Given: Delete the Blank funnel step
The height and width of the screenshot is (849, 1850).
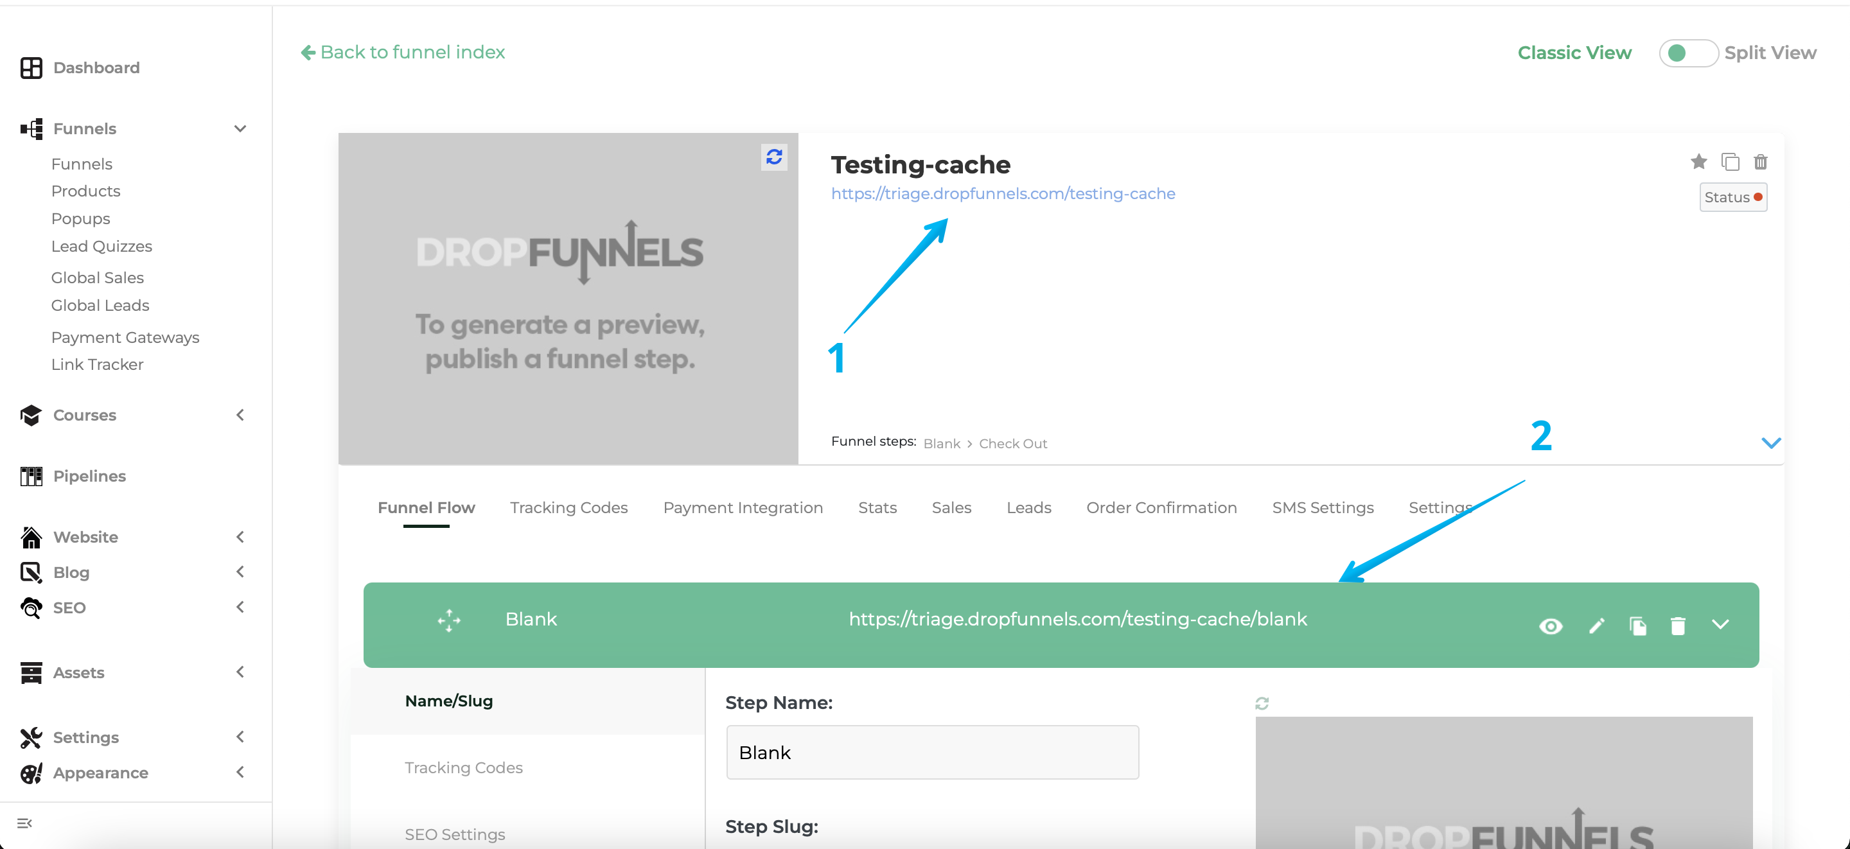Looking at the screenshot, I should [1678, 626].
